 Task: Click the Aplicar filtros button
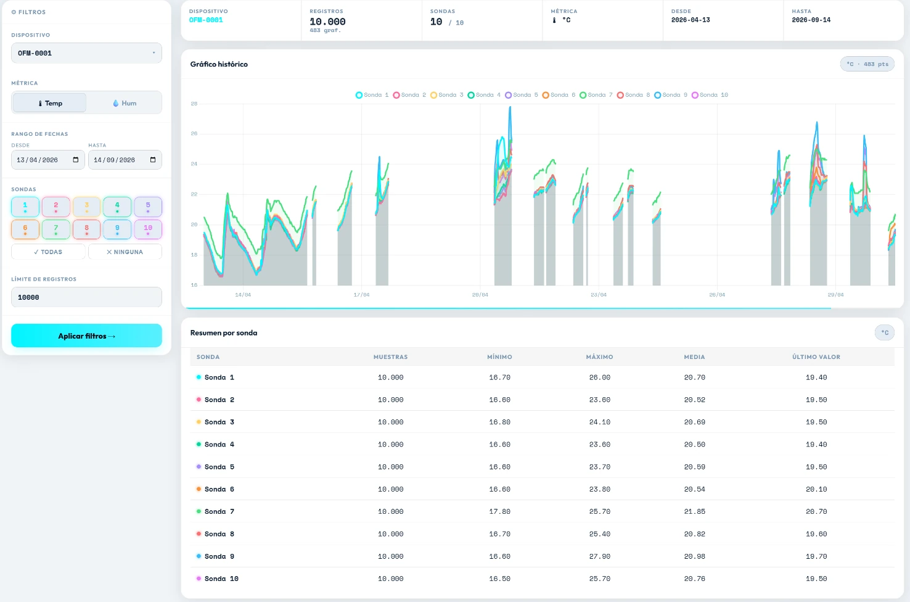coord(86,336)
